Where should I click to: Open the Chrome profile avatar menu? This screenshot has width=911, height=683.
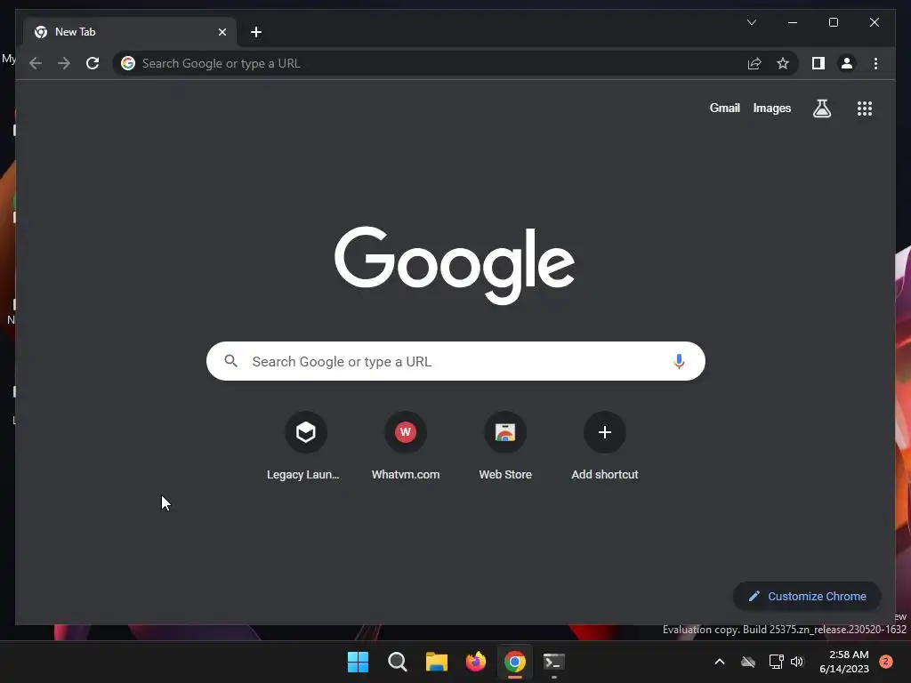[847, 63]
